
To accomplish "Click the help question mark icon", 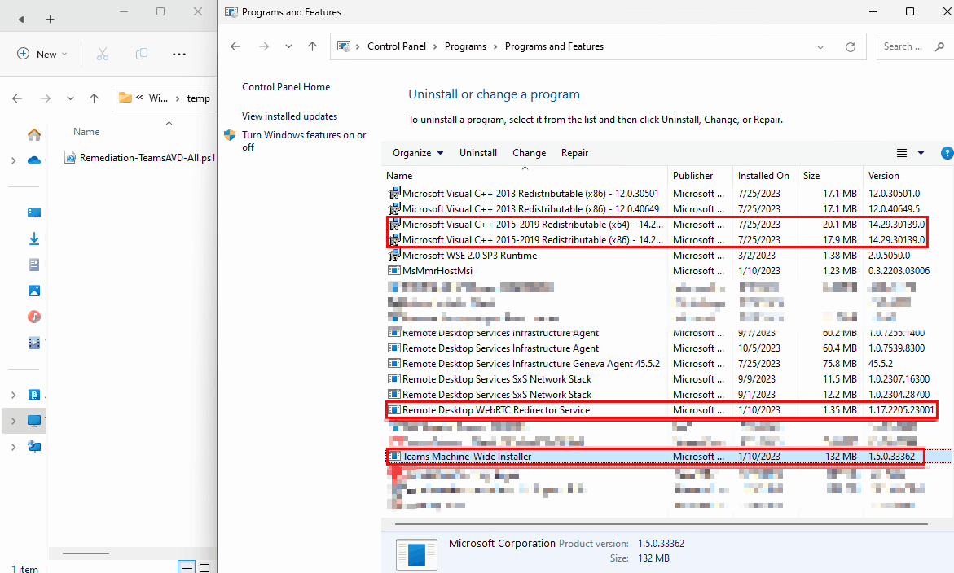I will coord(947,153).
